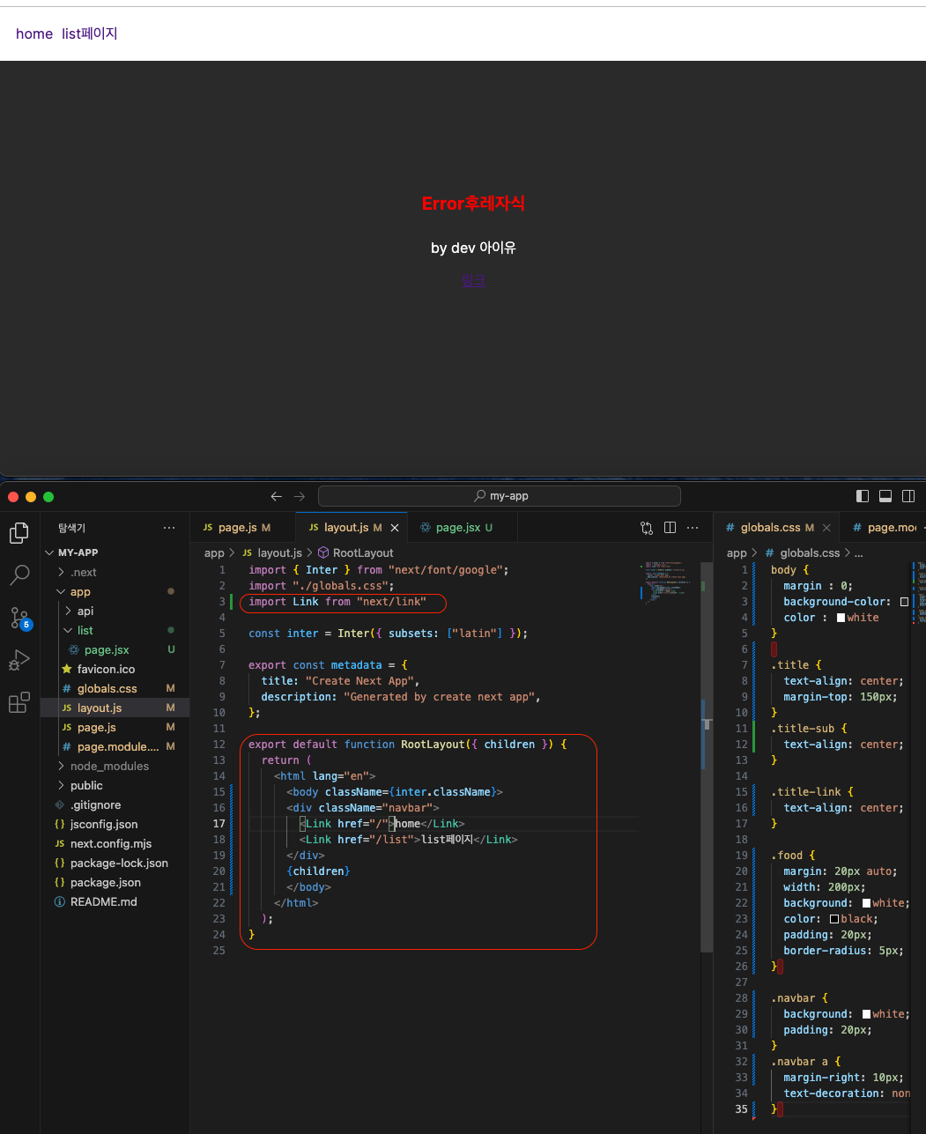
Task: Open package-lock.json in the explorer
Action: (x=115, y=863)
